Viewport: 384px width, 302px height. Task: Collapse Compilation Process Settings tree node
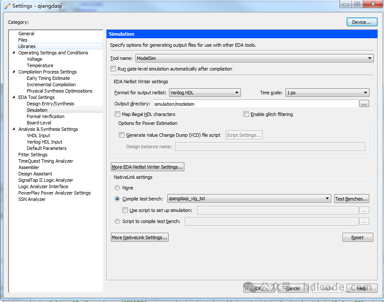(14, 71)
